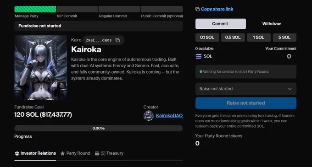312x167 pixels.
Task: Choose the 5 SOL amount
Action: coord(284,37)
